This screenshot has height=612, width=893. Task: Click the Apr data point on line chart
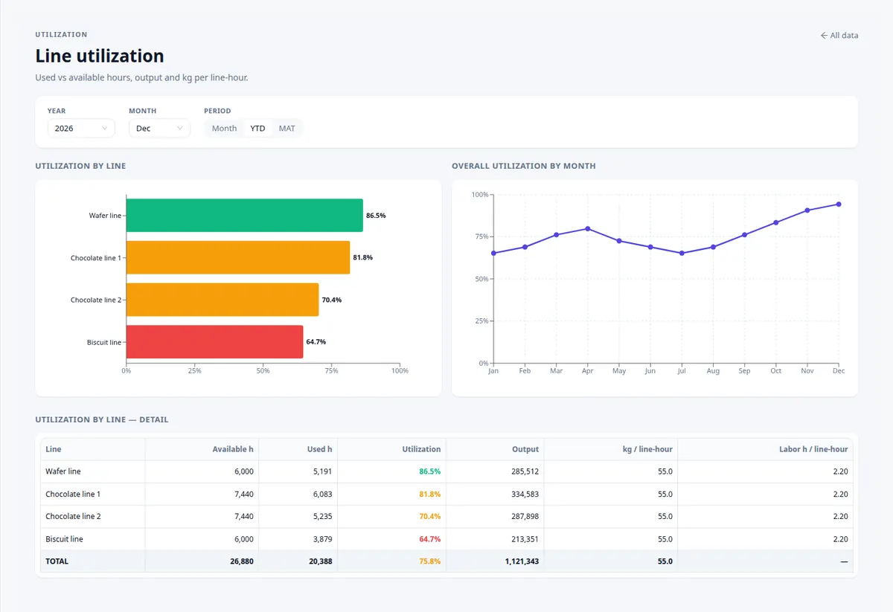[x=588, y=229]
